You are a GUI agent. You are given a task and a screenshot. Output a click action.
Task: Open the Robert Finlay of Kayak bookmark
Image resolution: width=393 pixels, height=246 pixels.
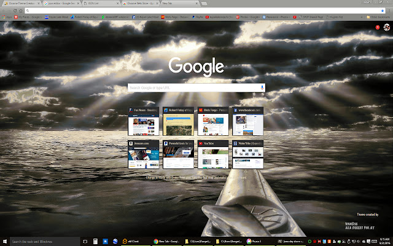(84, 17)
